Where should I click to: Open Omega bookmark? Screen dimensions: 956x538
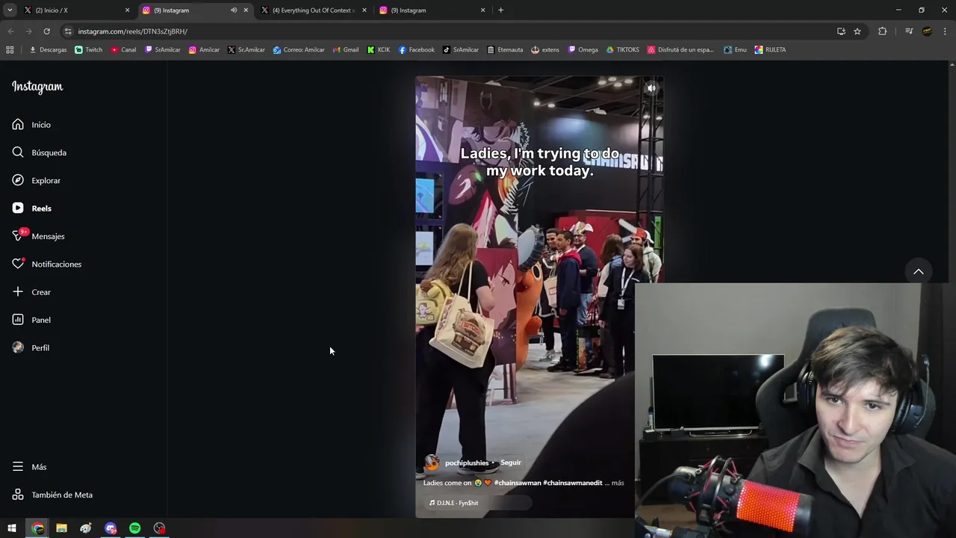pyautogui.click(x=583, y=50)
